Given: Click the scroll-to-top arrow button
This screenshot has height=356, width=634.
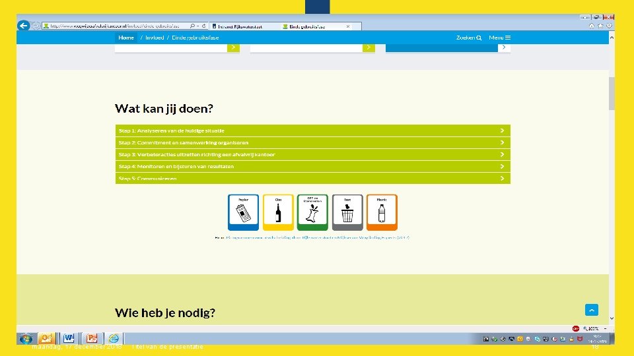Looking at the screenshot, I should [x=592, y=310].
